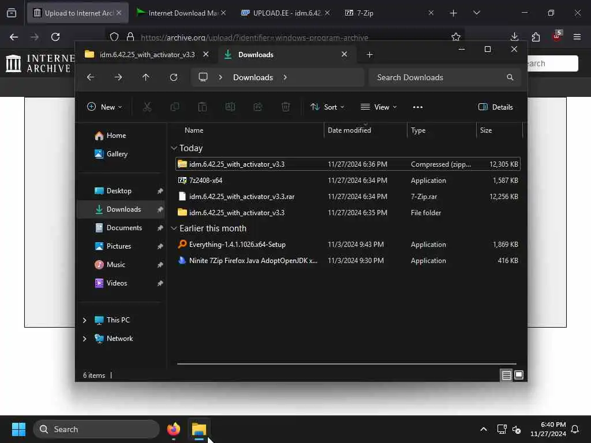Expand Network in navigation pane
The image size is (591, 443).
(x=84, y=339)
